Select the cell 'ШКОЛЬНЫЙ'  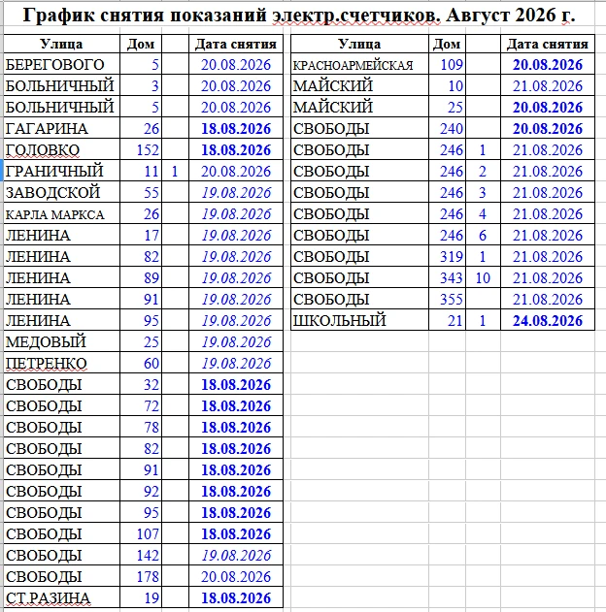click(360, 320)
